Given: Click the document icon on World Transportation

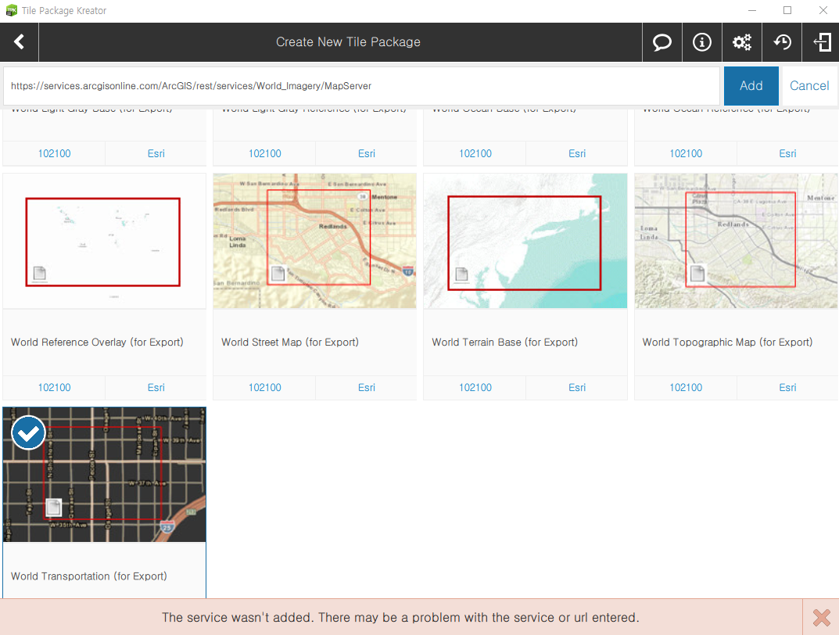Looking at the screenshot, I should (53, 508).
